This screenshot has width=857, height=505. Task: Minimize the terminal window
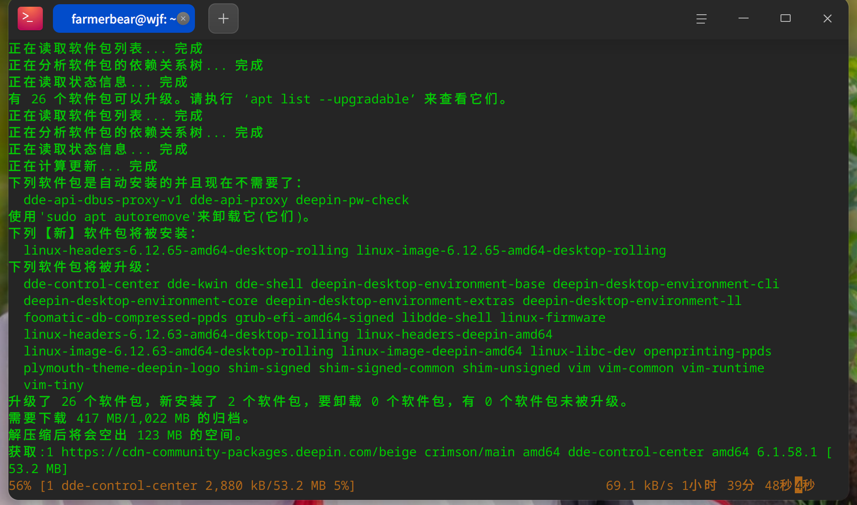(x=743, y=18)
